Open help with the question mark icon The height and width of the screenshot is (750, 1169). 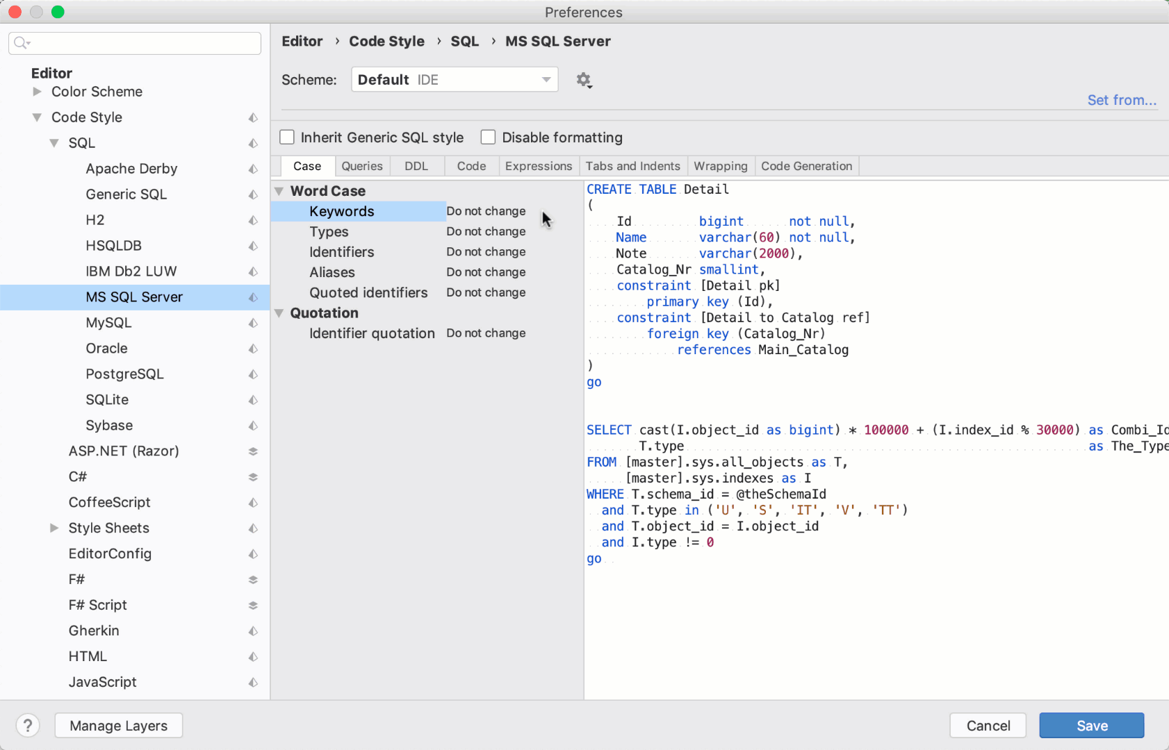tap(28, 725)
